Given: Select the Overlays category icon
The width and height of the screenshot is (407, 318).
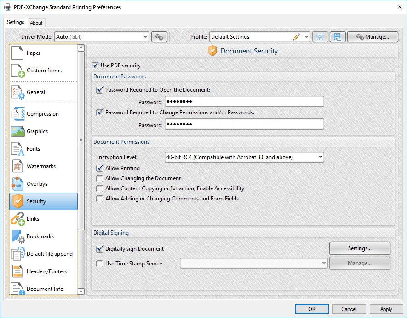Looking at the screenshot, I should tap(17, 184).
